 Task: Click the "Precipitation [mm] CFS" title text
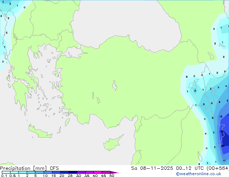(29, 168)
